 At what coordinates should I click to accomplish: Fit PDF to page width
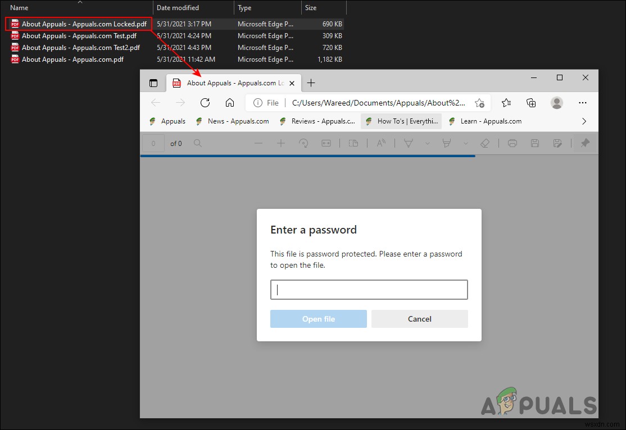tap(326, 143)
